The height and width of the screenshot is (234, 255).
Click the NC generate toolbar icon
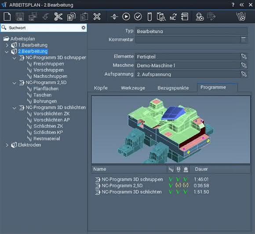pyautogui.click(x=173, y=17)
